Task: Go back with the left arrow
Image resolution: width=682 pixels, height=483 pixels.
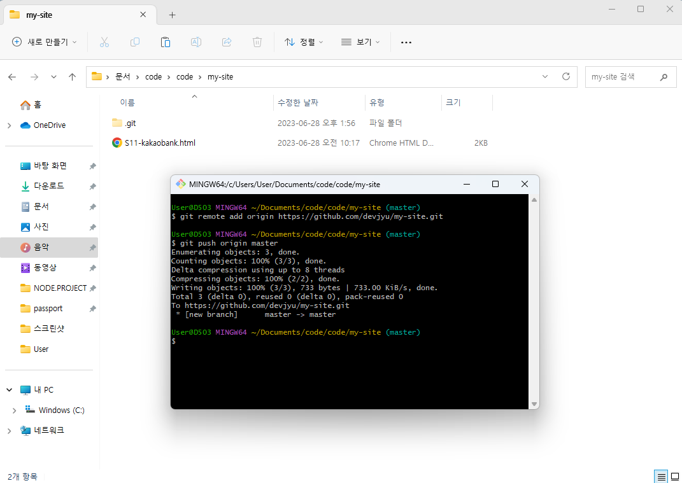Action: click(12, 77)
